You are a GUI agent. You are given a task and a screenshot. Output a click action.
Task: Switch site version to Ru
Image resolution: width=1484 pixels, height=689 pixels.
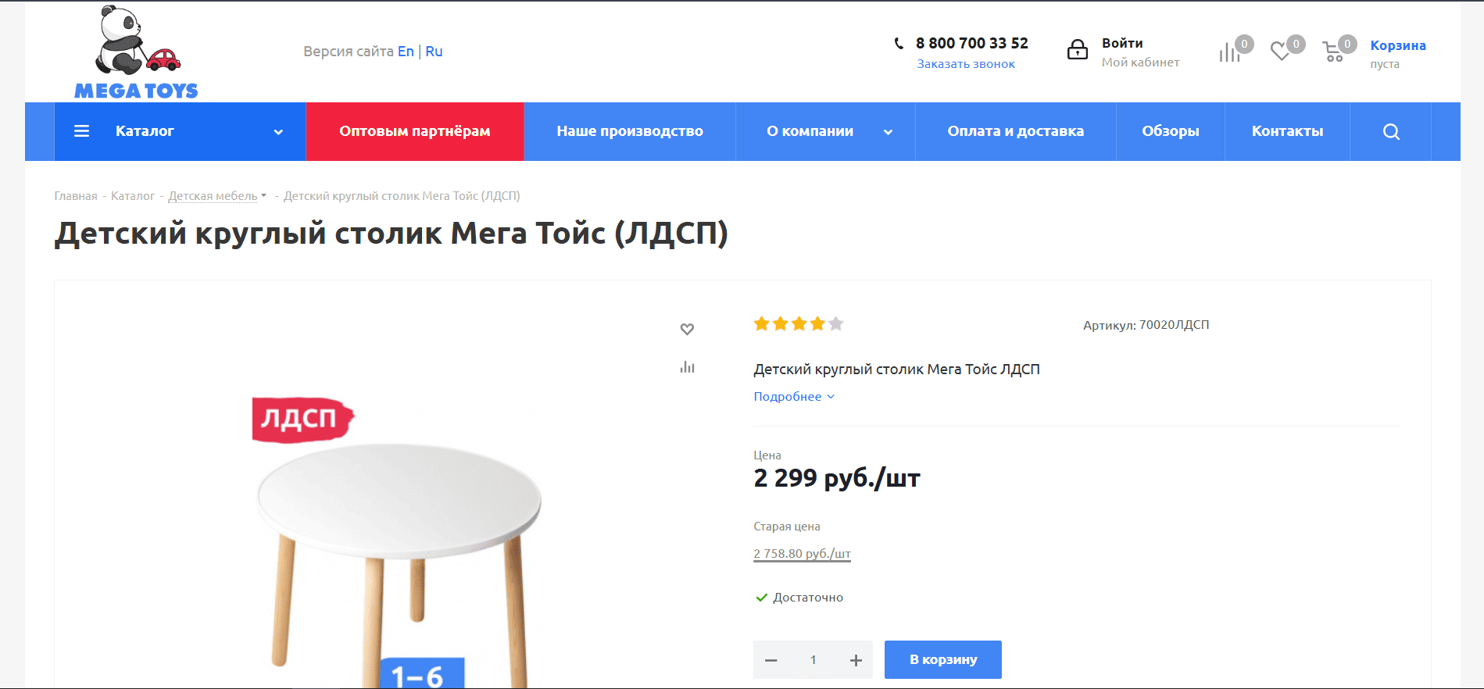tap(434, 52)
